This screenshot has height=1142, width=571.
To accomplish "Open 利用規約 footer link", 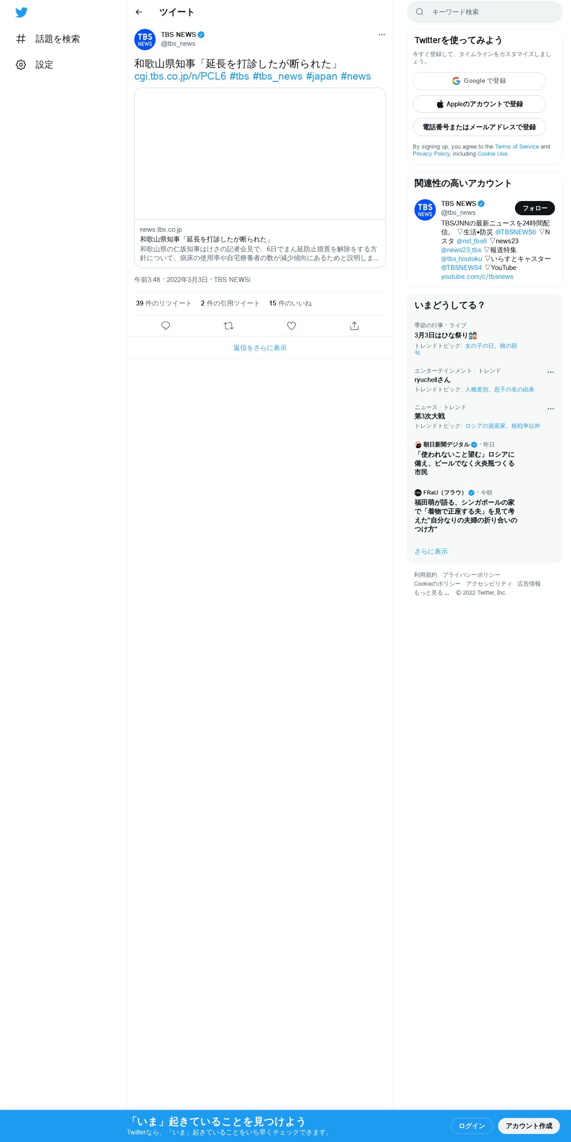I will coord(426,575).
